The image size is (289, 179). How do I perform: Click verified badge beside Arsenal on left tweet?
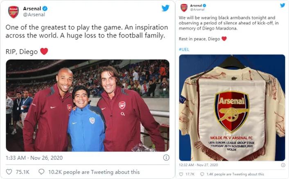pyautogui.click(x=45, y=9)
